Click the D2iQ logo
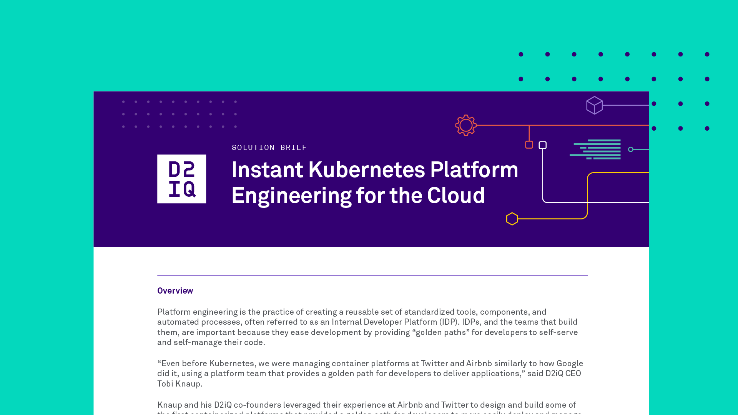The image size is (738, 415). coord(181,179)
